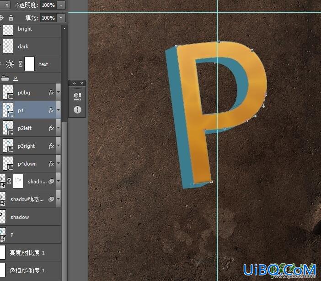Select the bright layer
The width and height of the screenshot is (321, 281).
click(30, 31)
